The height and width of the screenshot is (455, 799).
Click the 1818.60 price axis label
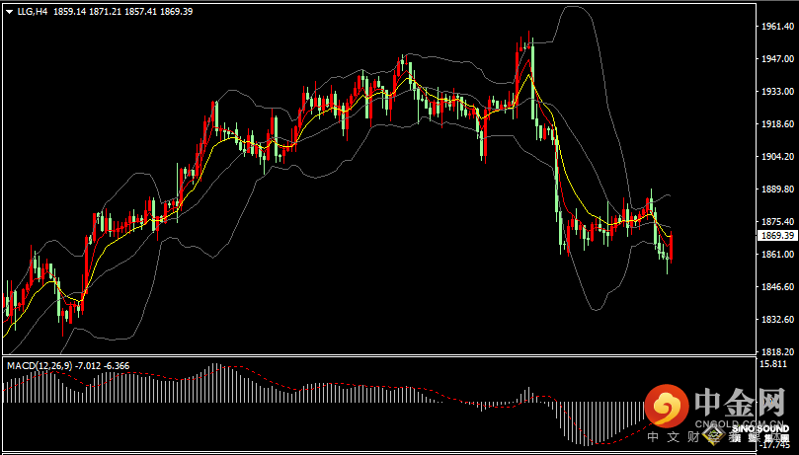pos(777,352)
